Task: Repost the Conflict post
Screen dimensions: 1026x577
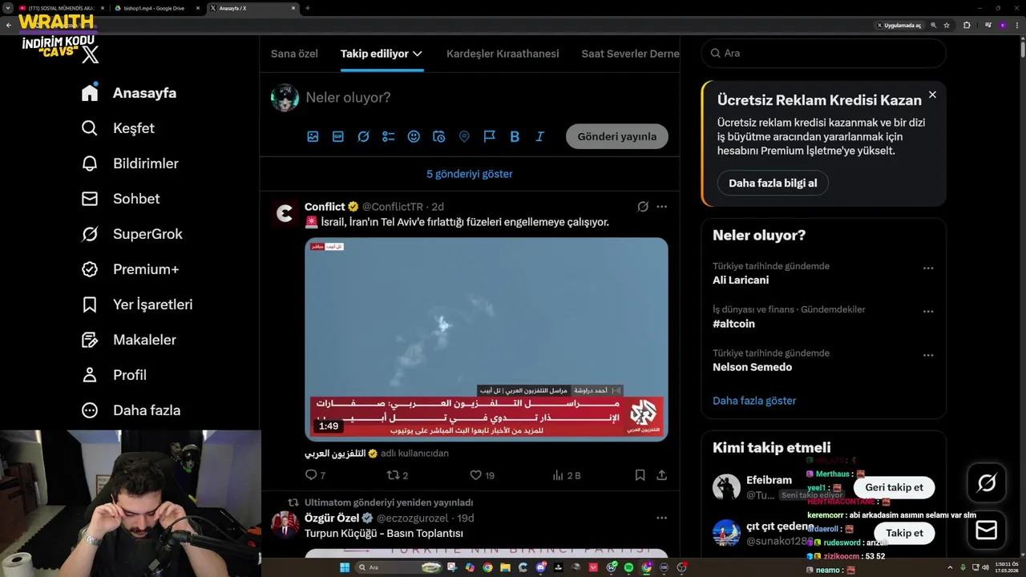Action: (393, 475)
